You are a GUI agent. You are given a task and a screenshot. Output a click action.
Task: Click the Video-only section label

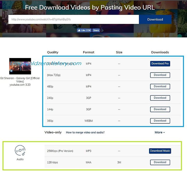point(53,132)
